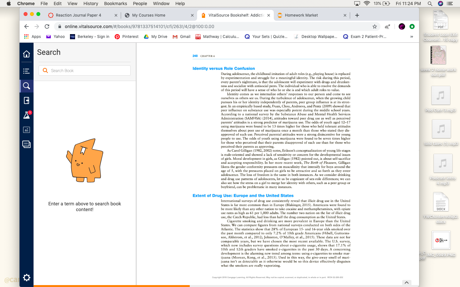This screenshot has height=287, width=460.
Task: Click the Identity versus Role Confusion heading
Action: pos(224,69)
